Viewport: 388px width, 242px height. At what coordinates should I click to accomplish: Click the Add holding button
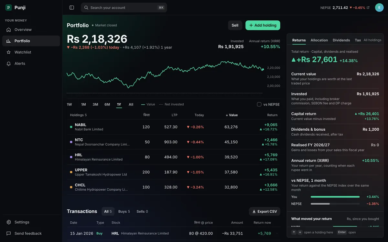click(x=263, y=25)
